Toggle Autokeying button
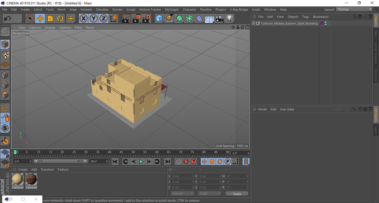Image resolution: width=379 pixels, height=203 pixels. click(186, 161)
